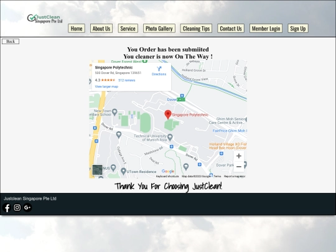This screenshot has width=336, height=252.
Task: Click the FairPrice Ghim Moh map label
Action: pos(230,131)
